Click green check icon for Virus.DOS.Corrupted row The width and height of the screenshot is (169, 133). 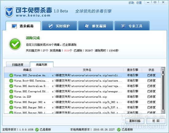11,91
